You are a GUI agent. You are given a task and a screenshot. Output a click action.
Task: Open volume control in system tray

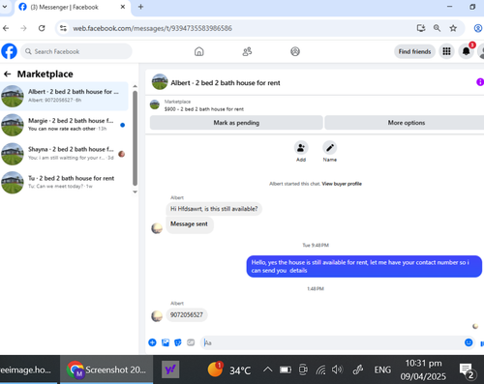click(x=337, y=369)
